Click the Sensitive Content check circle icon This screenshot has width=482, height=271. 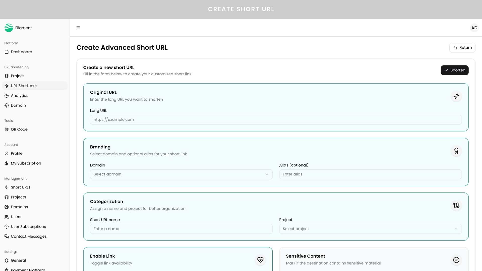[x=456, y=260]
